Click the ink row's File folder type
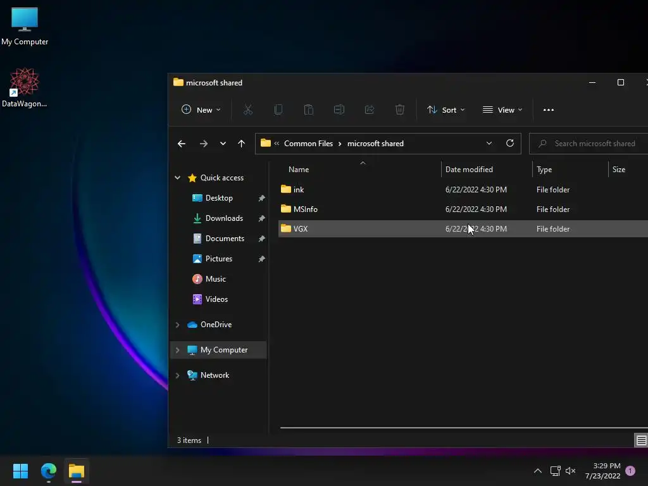Viewport: 648px width, 486px height. tap(553, 190)
